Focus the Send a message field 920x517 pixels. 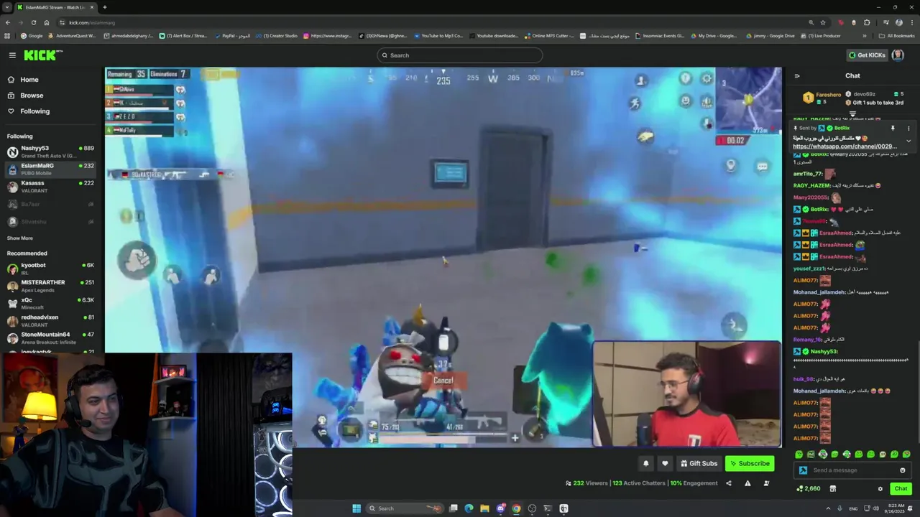coord(853,470)
